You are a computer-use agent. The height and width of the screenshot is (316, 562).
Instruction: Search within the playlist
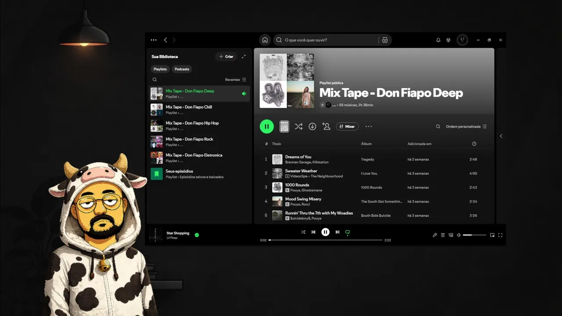click(438, 126)
